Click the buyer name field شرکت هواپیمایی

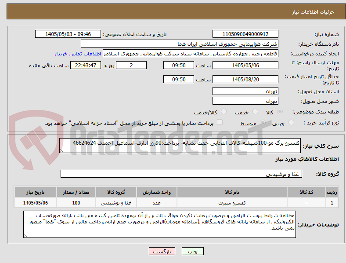tap(180, 44)
